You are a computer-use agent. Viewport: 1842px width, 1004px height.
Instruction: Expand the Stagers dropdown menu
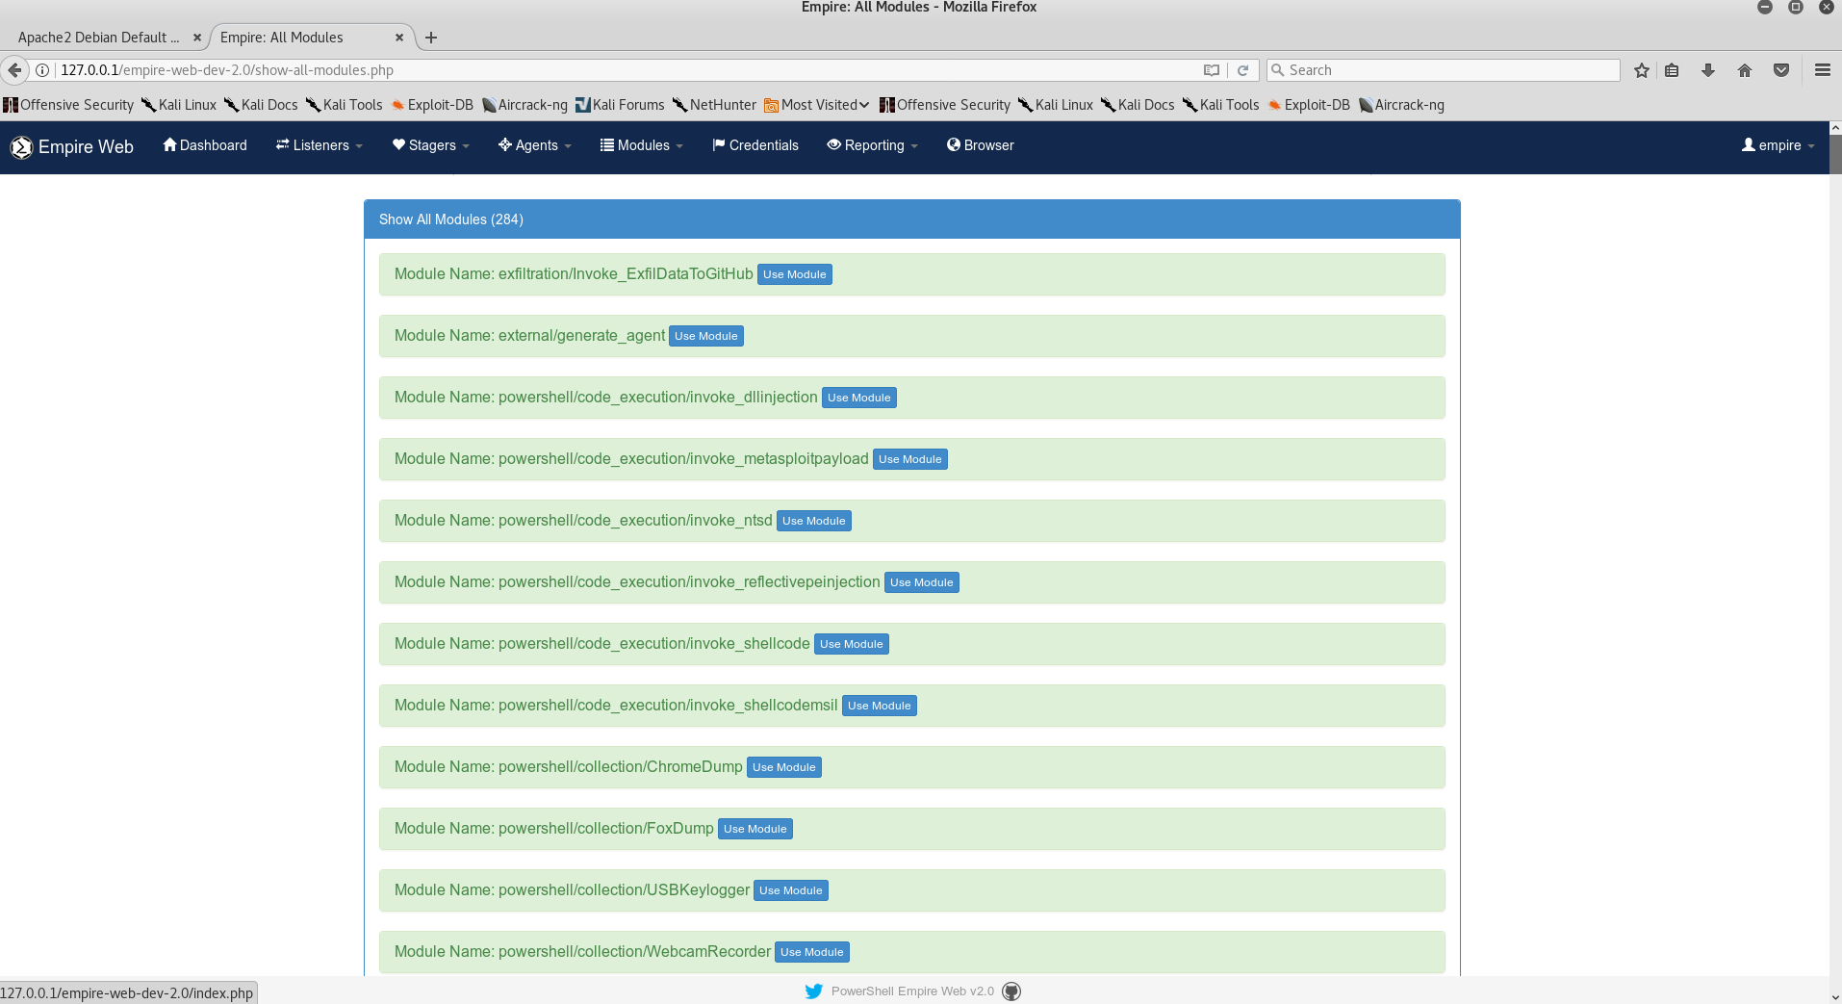431,145
